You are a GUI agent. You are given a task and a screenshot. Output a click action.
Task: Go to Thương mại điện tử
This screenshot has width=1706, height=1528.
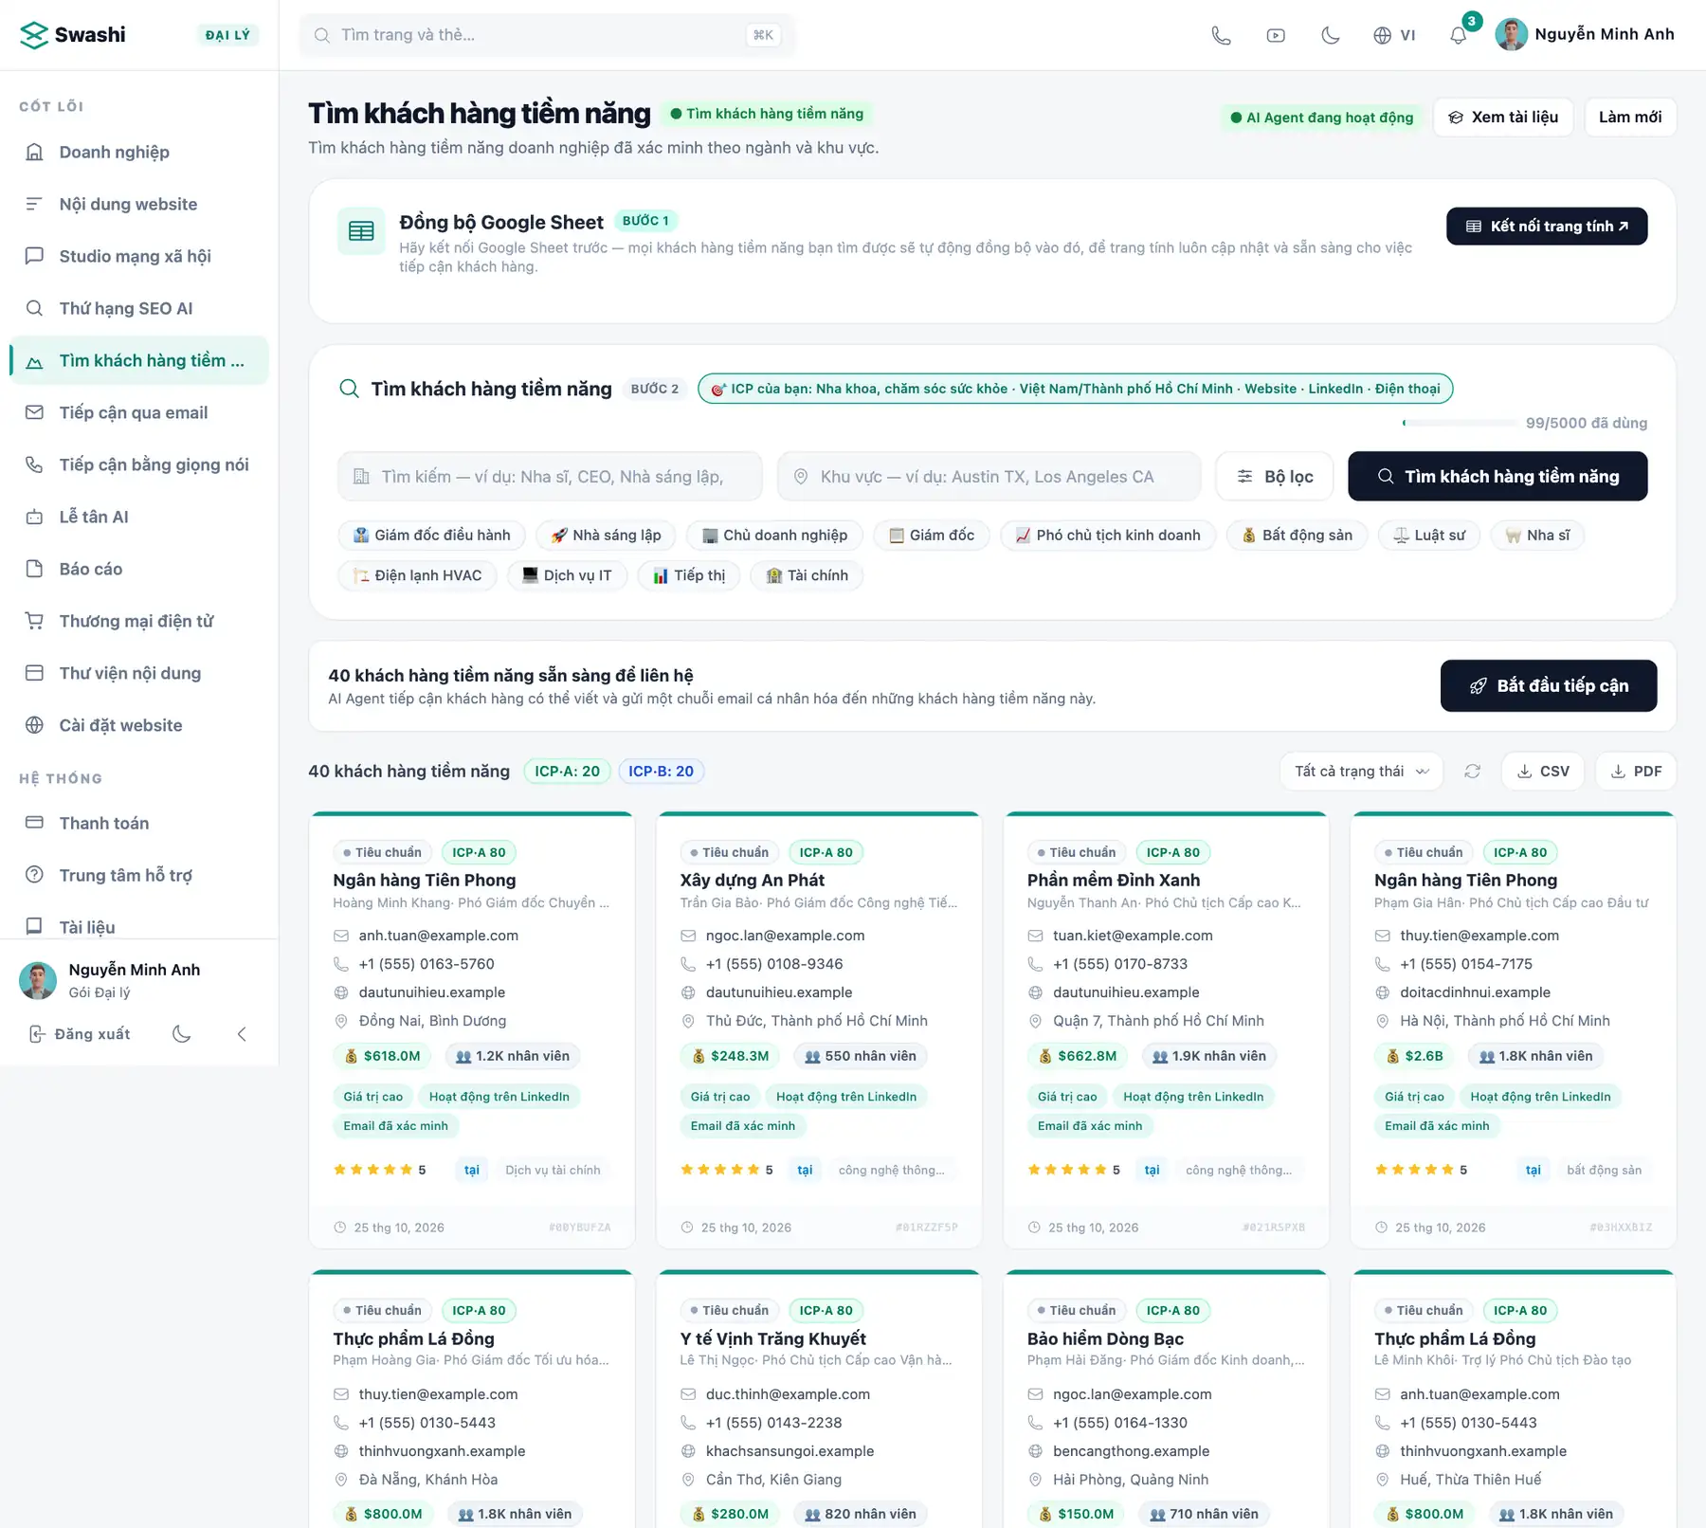pyautogui.click(x=138, y=621)
